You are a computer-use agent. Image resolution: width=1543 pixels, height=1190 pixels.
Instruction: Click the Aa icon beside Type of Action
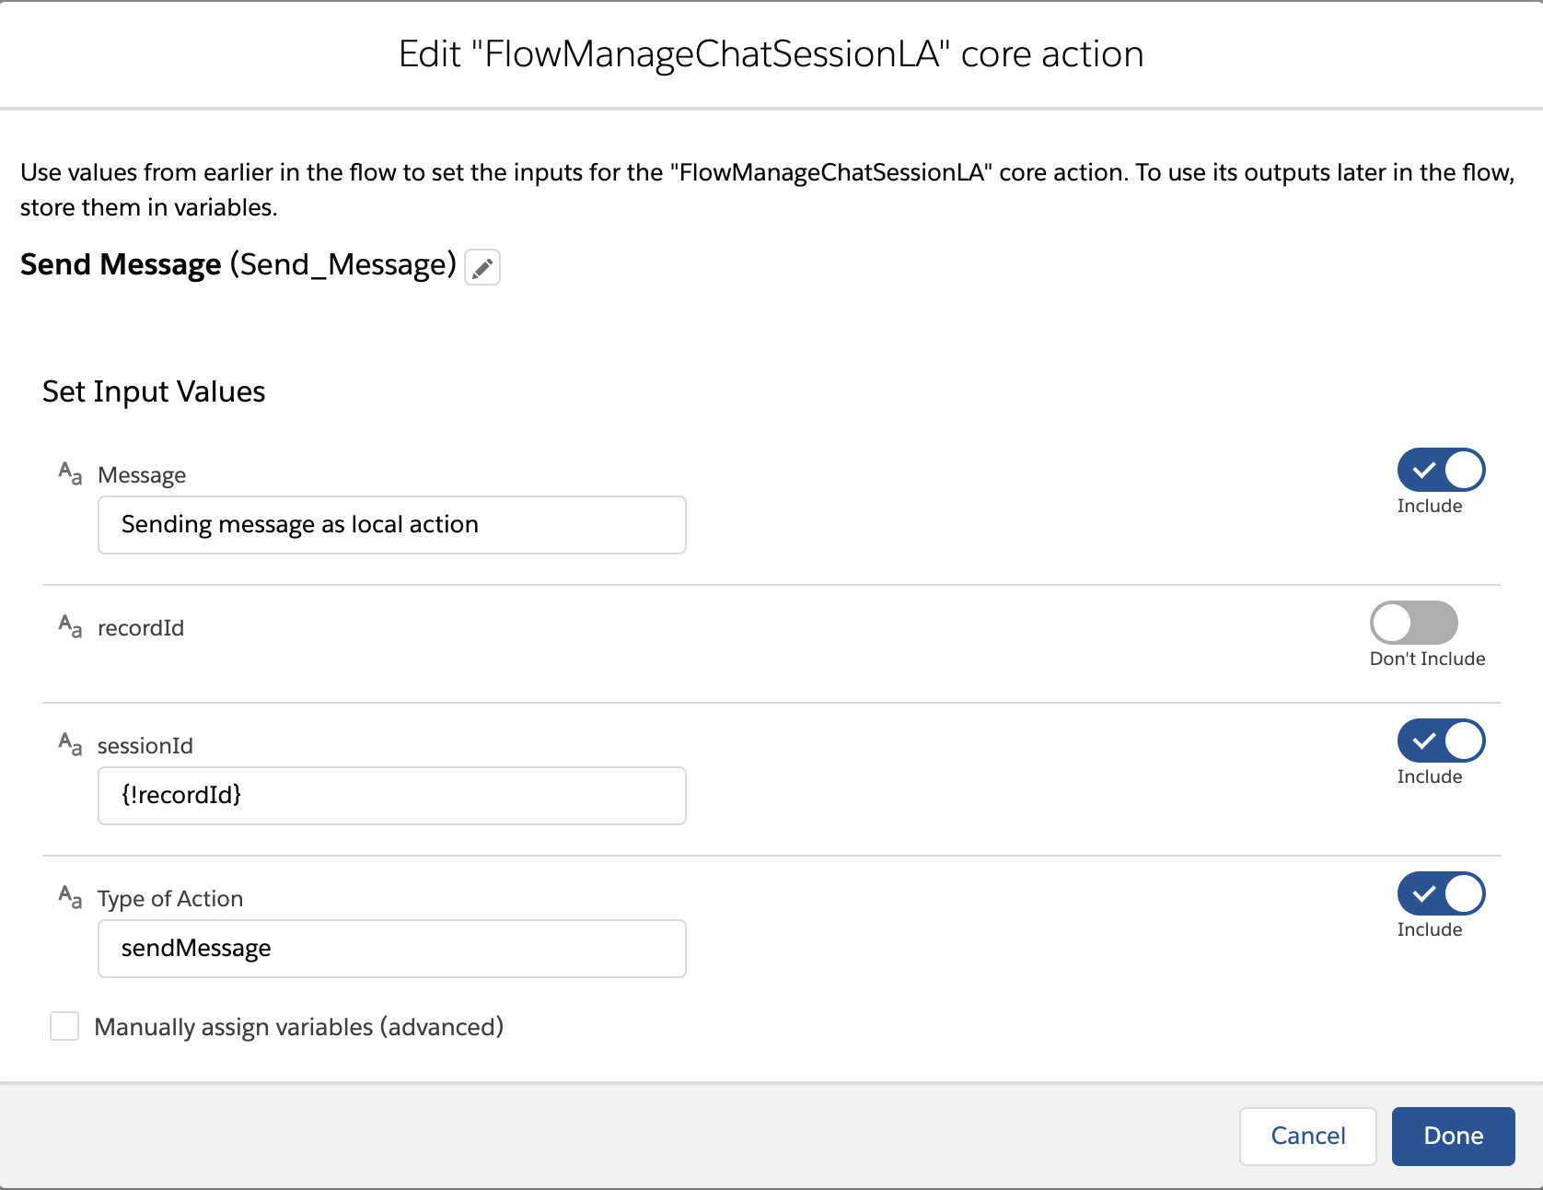(69, 896)
